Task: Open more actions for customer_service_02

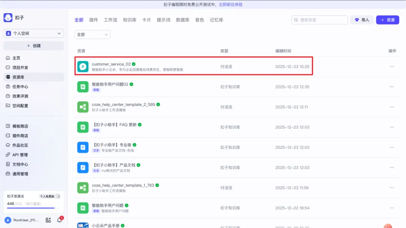Action: pos(392,67)
